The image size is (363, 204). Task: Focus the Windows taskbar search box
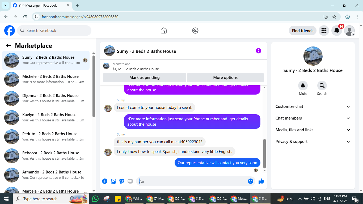(50, 199)
